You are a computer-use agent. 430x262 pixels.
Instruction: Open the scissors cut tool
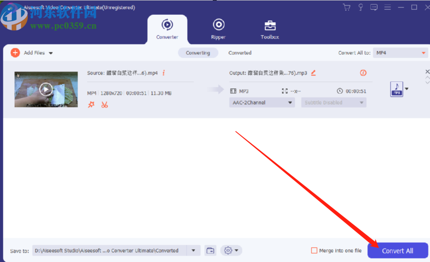point(105,105)
